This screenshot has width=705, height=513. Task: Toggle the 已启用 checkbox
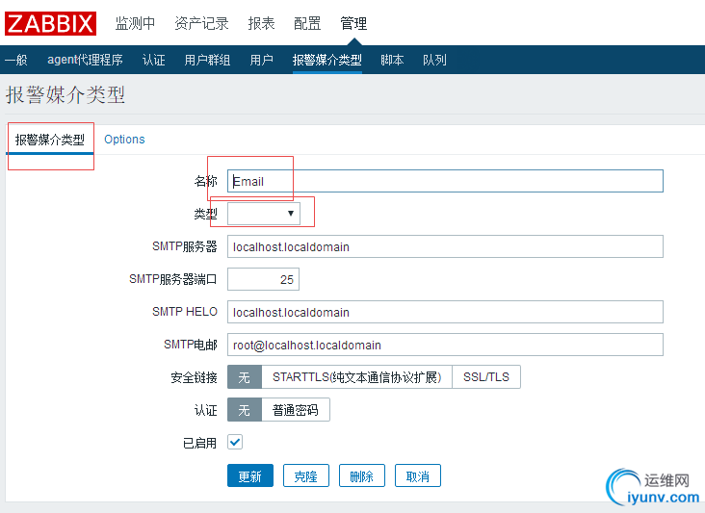click(235, 443)
